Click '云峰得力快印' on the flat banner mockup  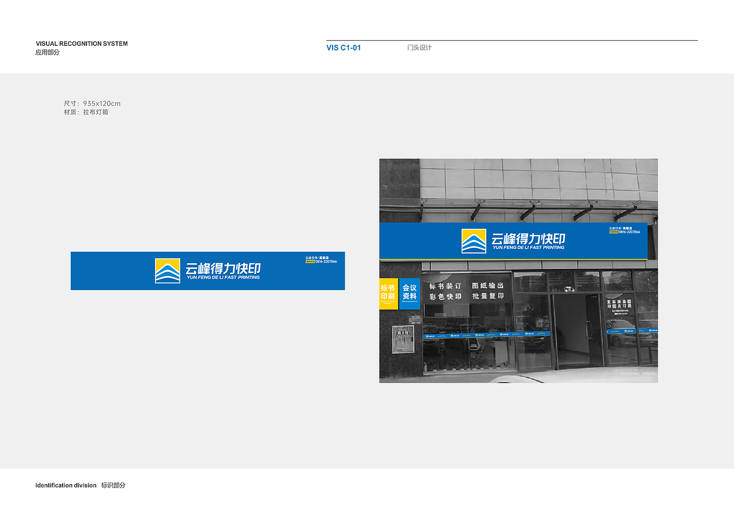[224, 268]
